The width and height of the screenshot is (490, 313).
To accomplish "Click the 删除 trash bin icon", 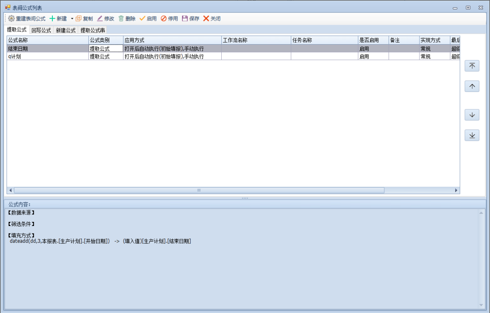I will pos(121,19).
